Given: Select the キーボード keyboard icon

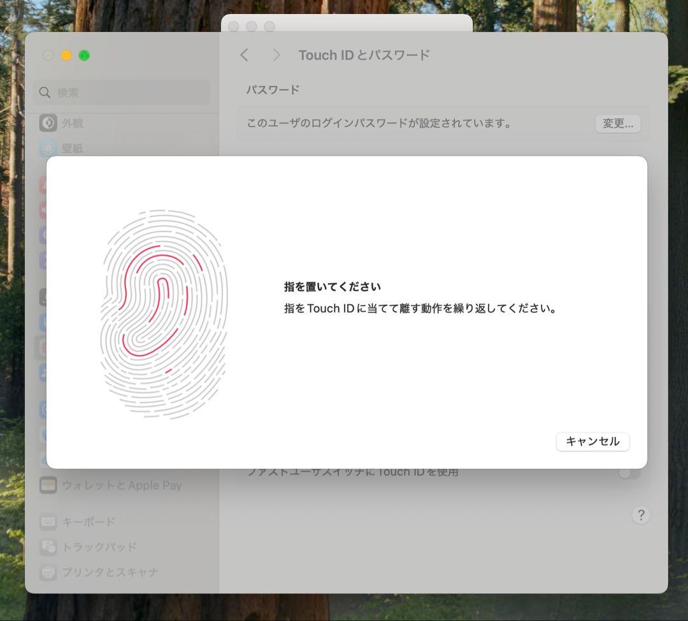Looking at the screenshot, I should point(48,522).
